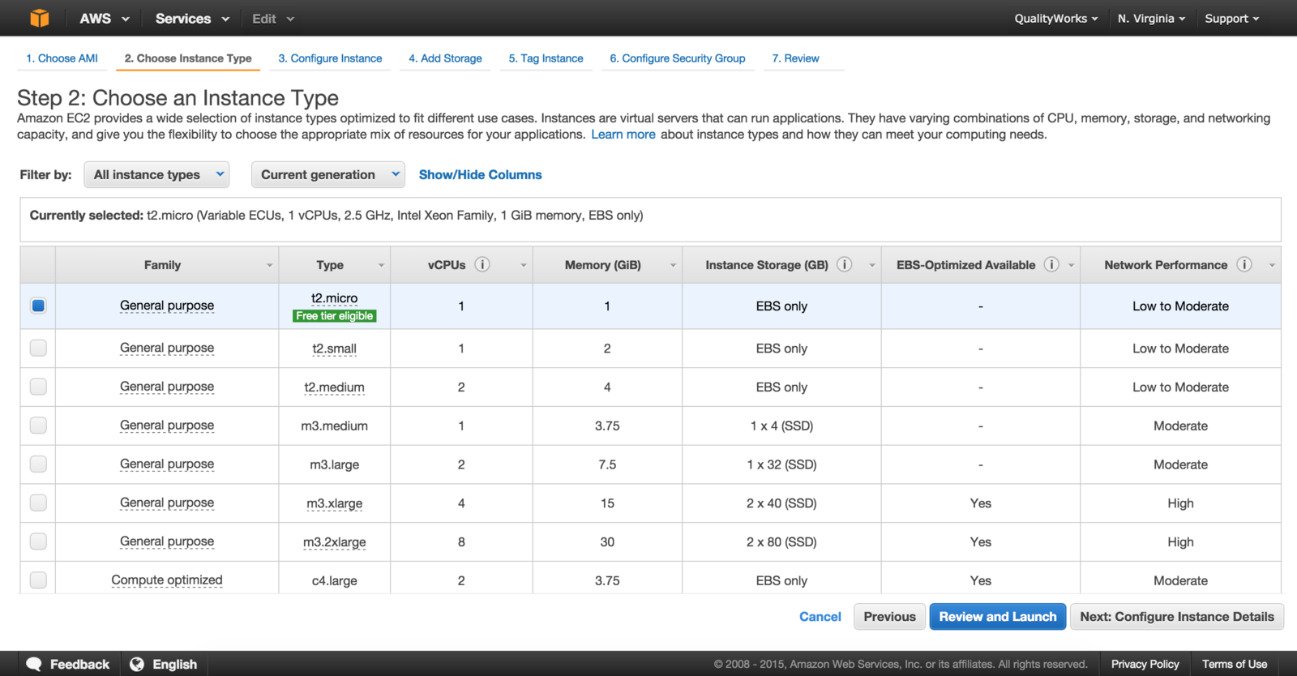Click the c4.large type cell
This screenshot has height=676, width=1297.
tap(334, 580)
